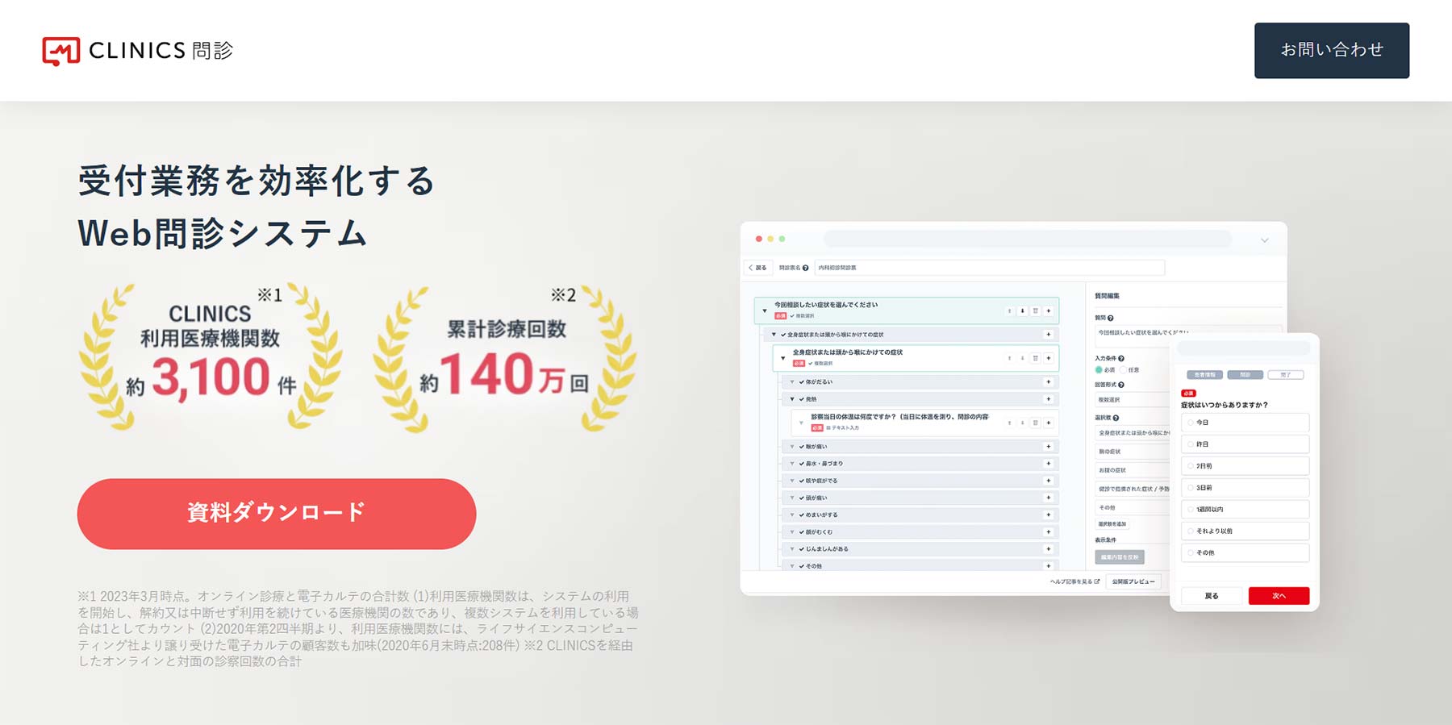Viewport: 1452px width, 725px height.
Task: Click plus on bold 全身症状 question card
Action: 1049,358
